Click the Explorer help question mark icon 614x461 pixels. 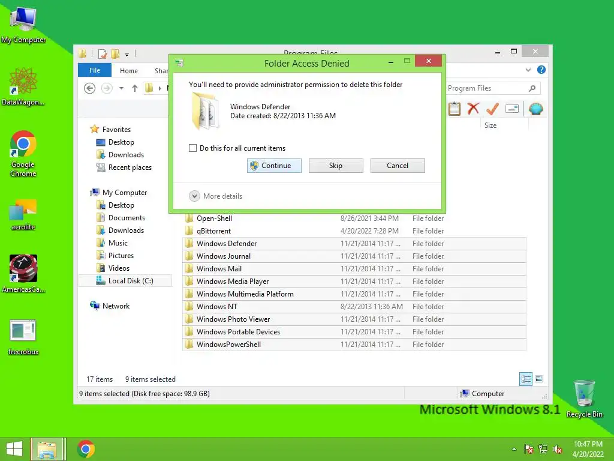(541, 70)
